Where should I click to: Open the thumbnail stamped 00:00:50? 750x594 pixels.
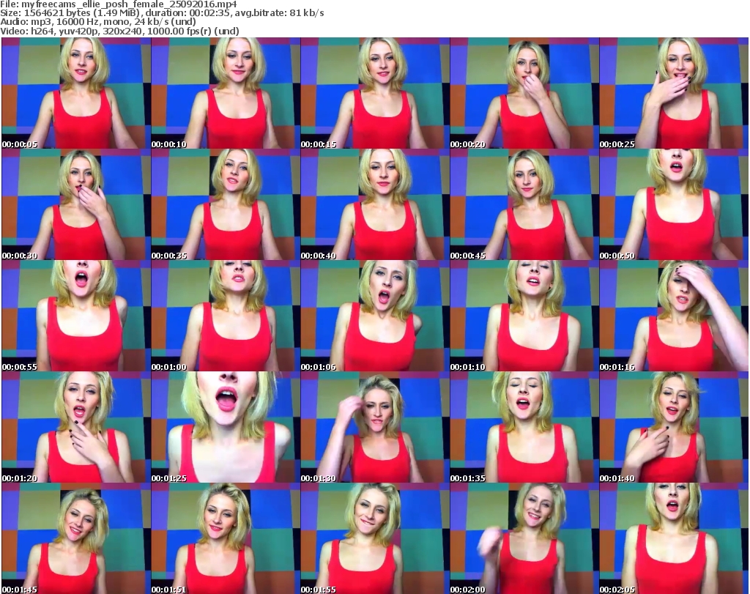click(x=673, y=204)
